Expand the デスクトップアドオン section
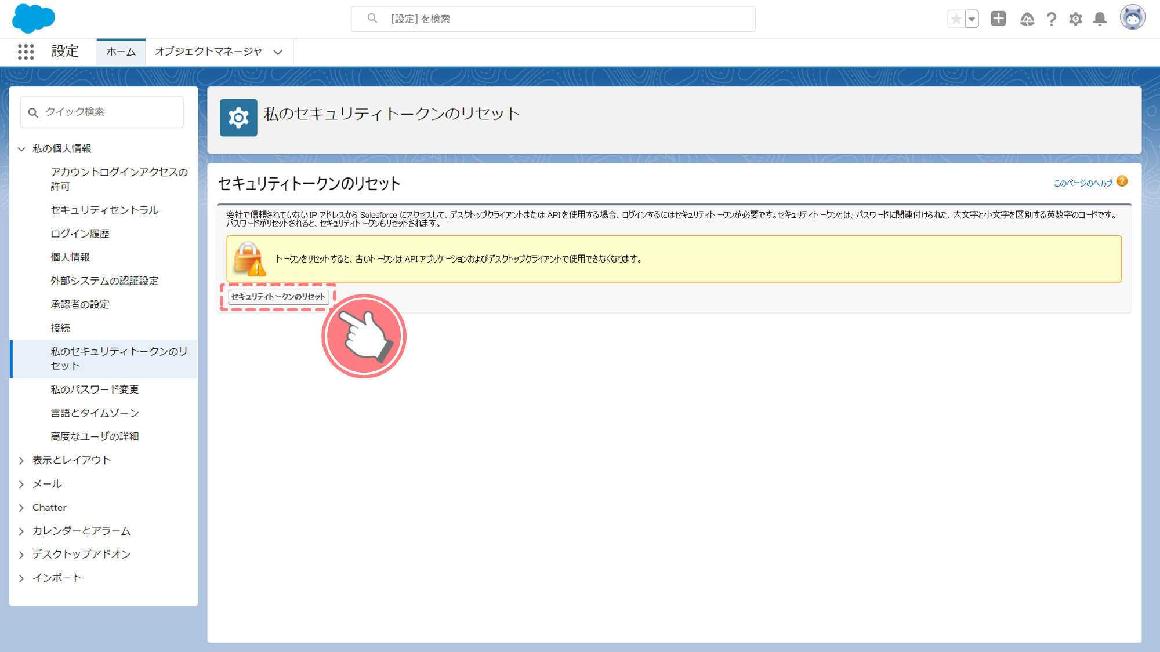The width and height of the screenshot is (1160, 652). point(21,555)
